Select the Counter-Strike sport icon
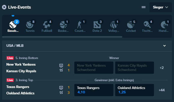 (x=79, y=25)
